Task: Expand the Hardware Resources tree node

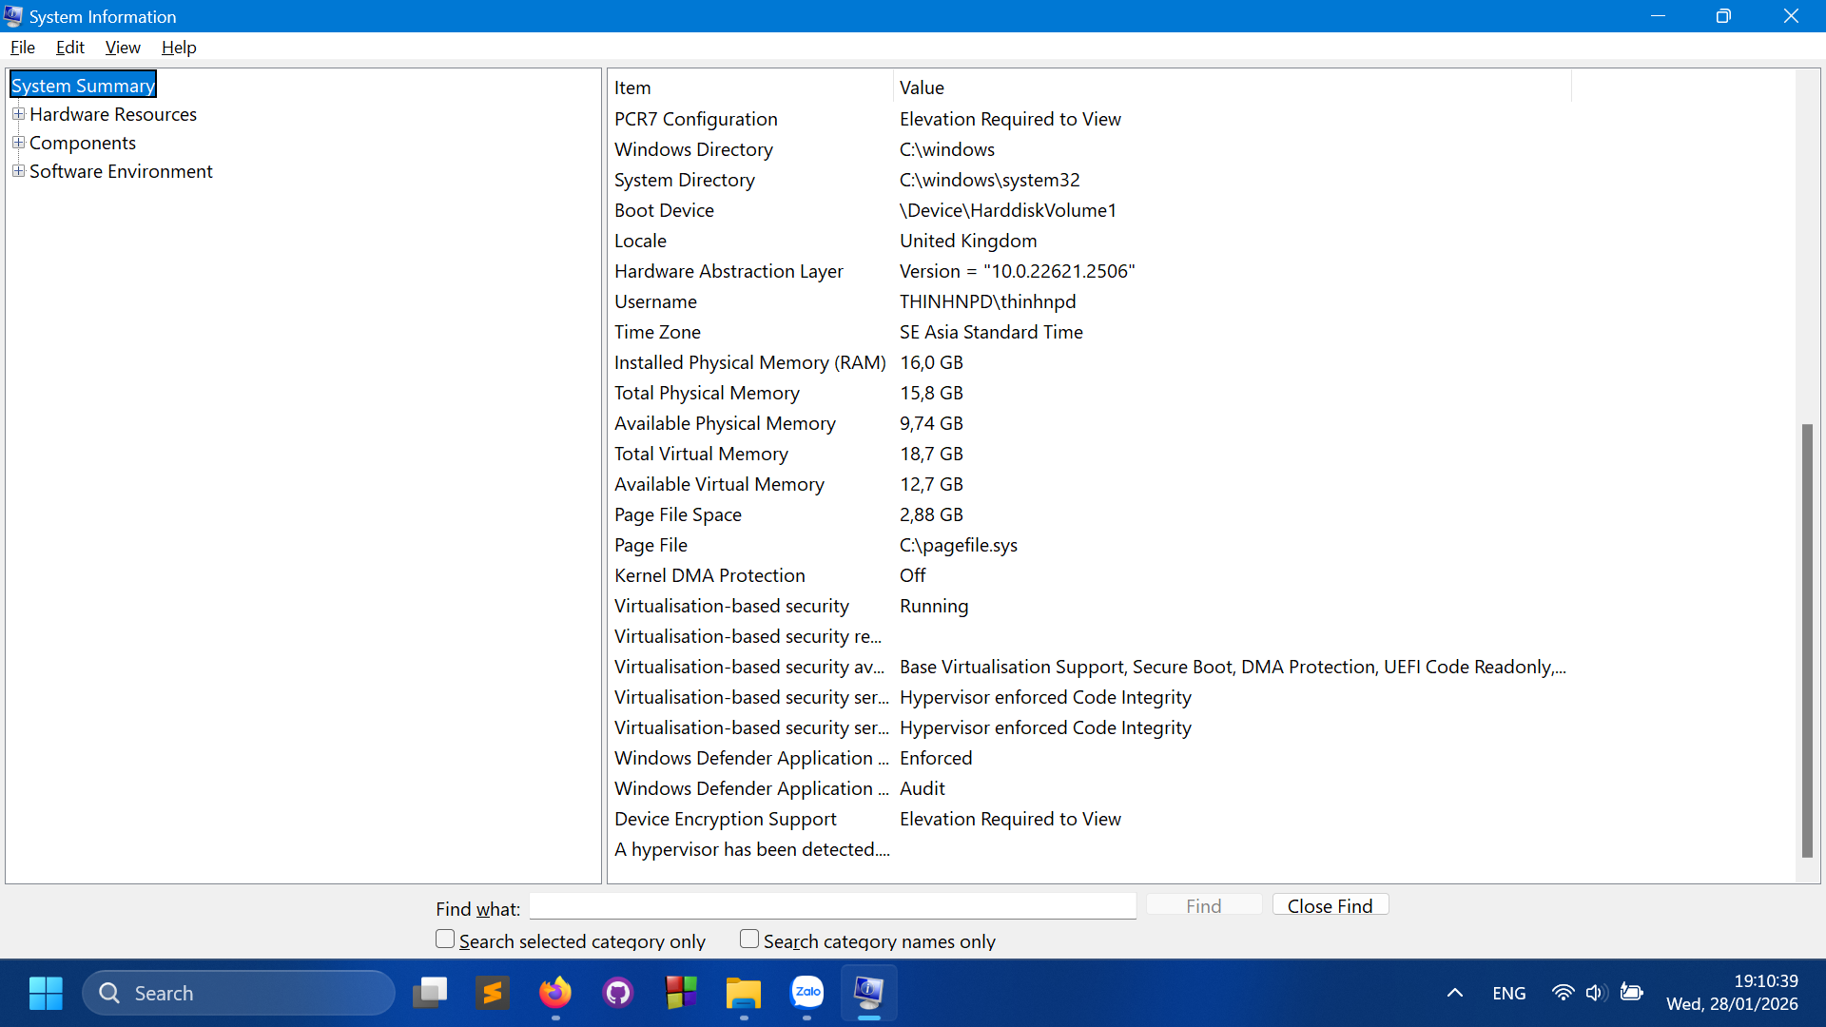Action: point(18,114)
